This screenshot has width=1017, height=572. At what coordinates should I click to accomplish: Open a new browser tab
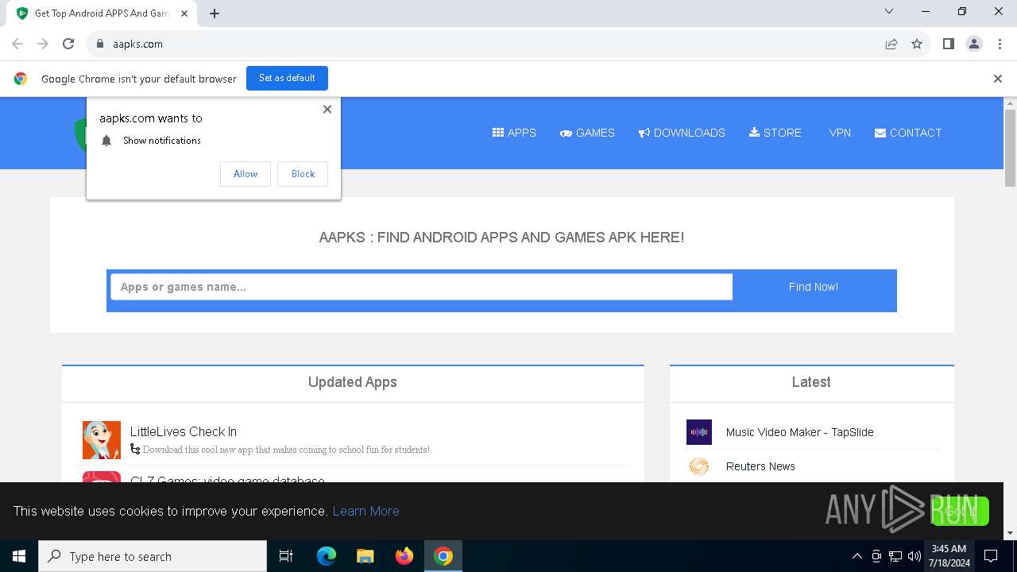point(215,14)
